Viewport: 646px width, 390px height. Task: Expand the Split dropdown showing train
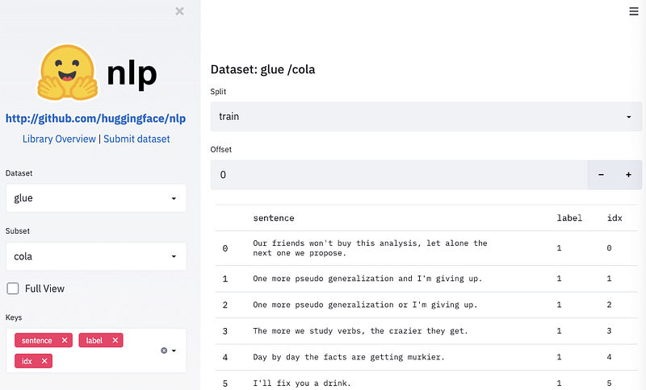tap(426, 117)
